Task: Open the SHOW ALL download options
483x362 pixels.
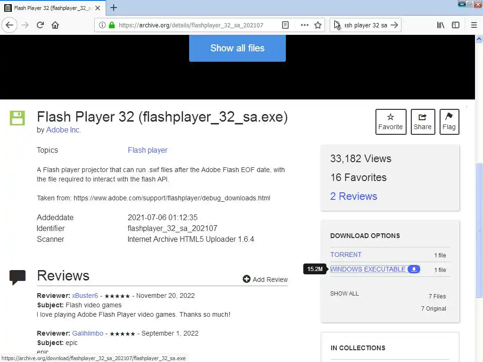Action: tap(344, 294)
